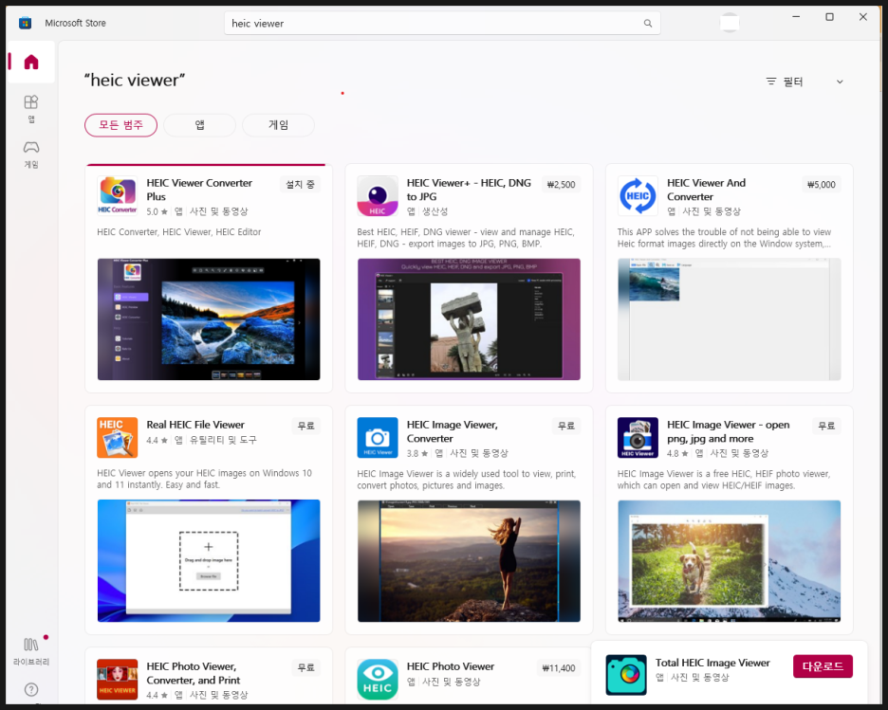This screenshot has width=888, height=710.
Task: Open the Help question mark icon
Action: pos(31,690)
